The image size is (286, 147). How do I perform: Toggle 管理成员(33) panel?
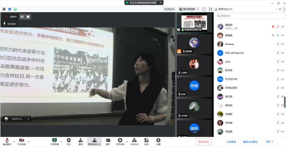click(94, 142)
